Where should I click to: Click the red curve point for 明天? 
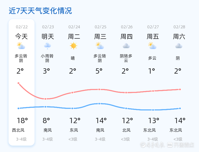click(x=45, y=99)
